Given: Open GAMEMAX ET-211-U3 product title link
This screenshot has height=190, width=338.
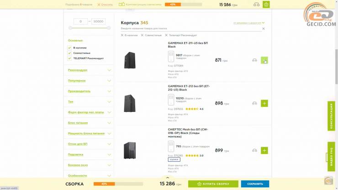Looking at the screenshot, I should coord(188,45).
